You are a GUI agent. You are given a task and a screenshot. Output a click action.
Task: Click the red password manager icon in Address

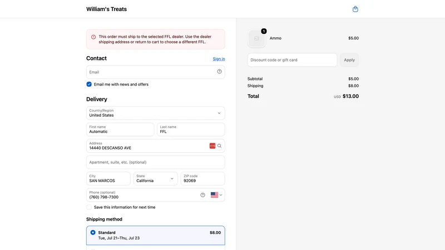212,146
